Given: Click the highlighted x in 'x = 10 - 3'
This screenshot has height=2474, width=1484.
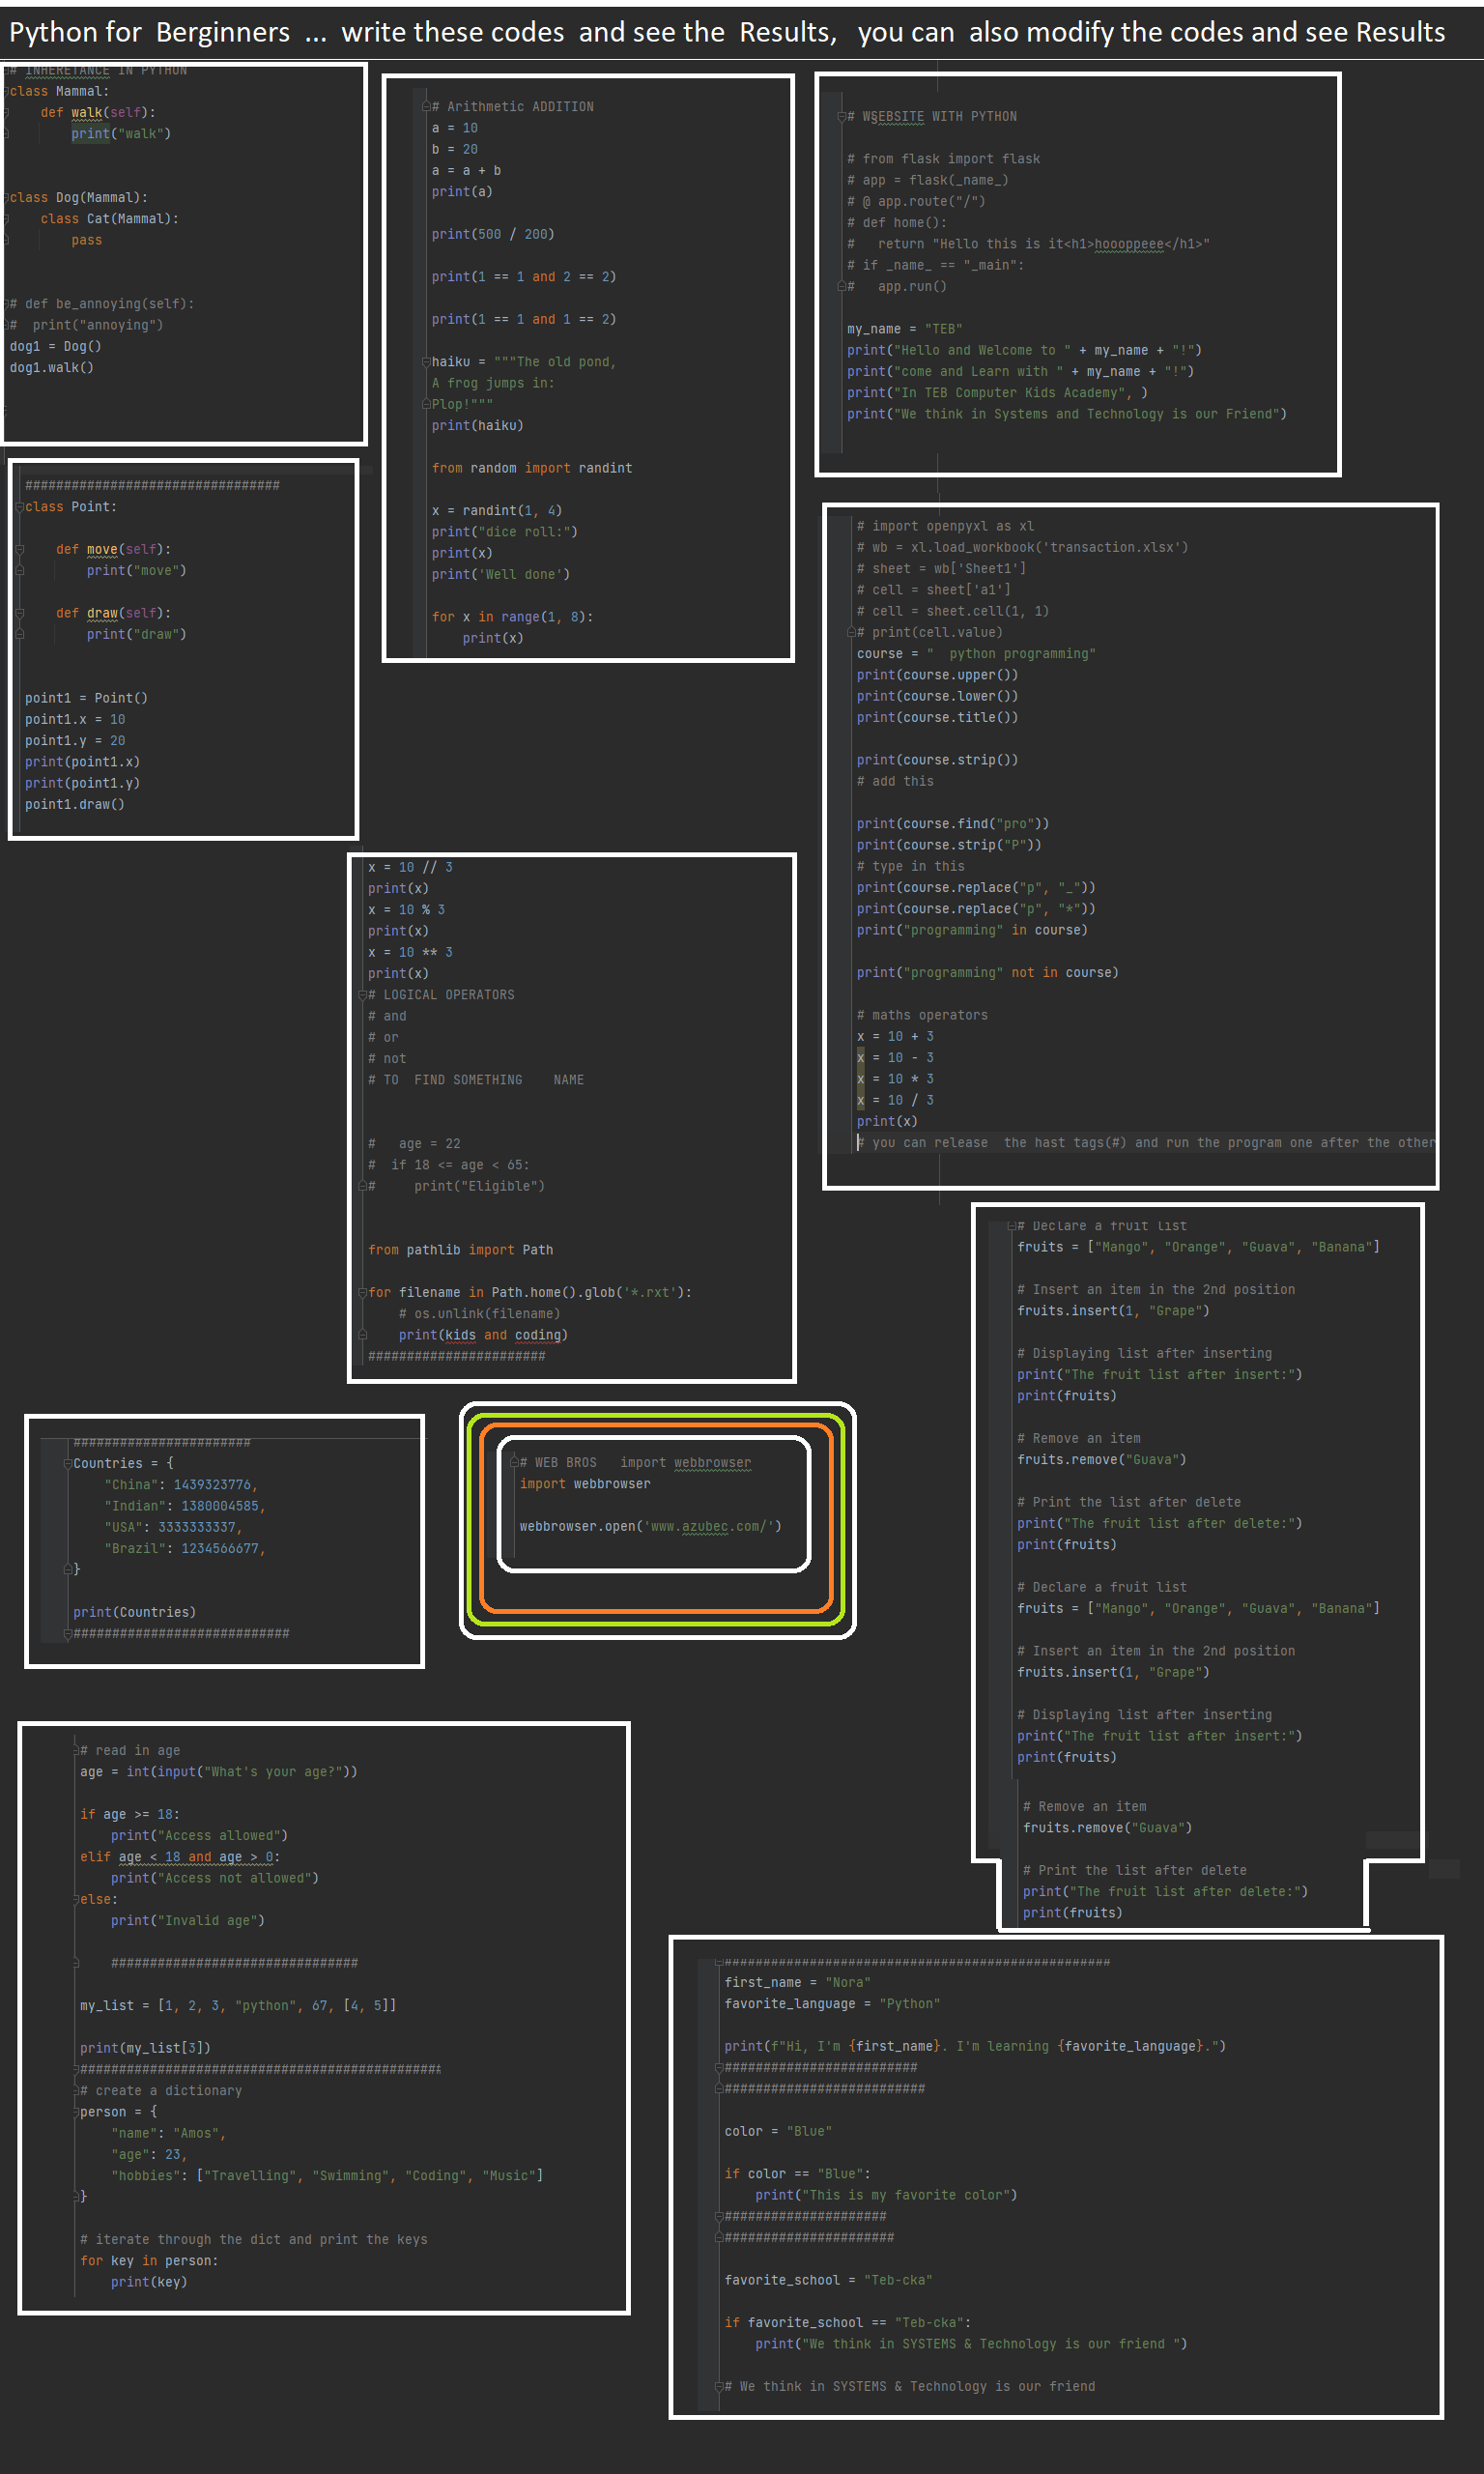Looking at the screenshot, I should click(860, 1058).
